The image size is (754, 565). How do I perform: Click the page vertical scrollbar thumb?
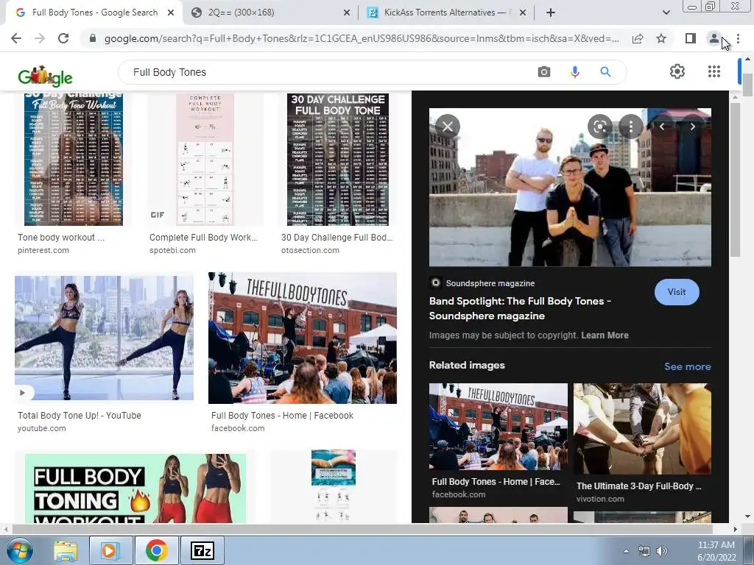point(747,85)
